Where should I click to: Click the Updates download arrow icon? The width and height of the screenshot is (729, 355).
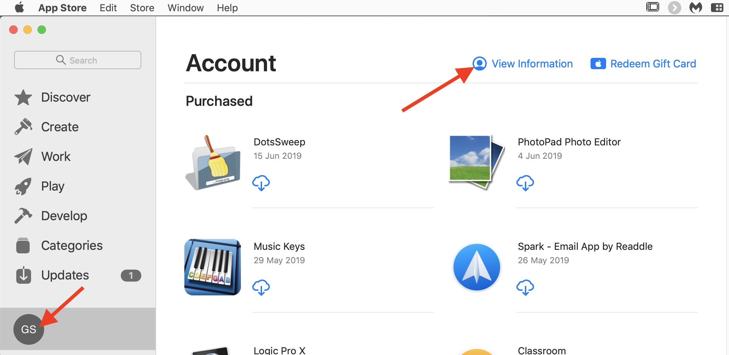click(x=23, y=275)
